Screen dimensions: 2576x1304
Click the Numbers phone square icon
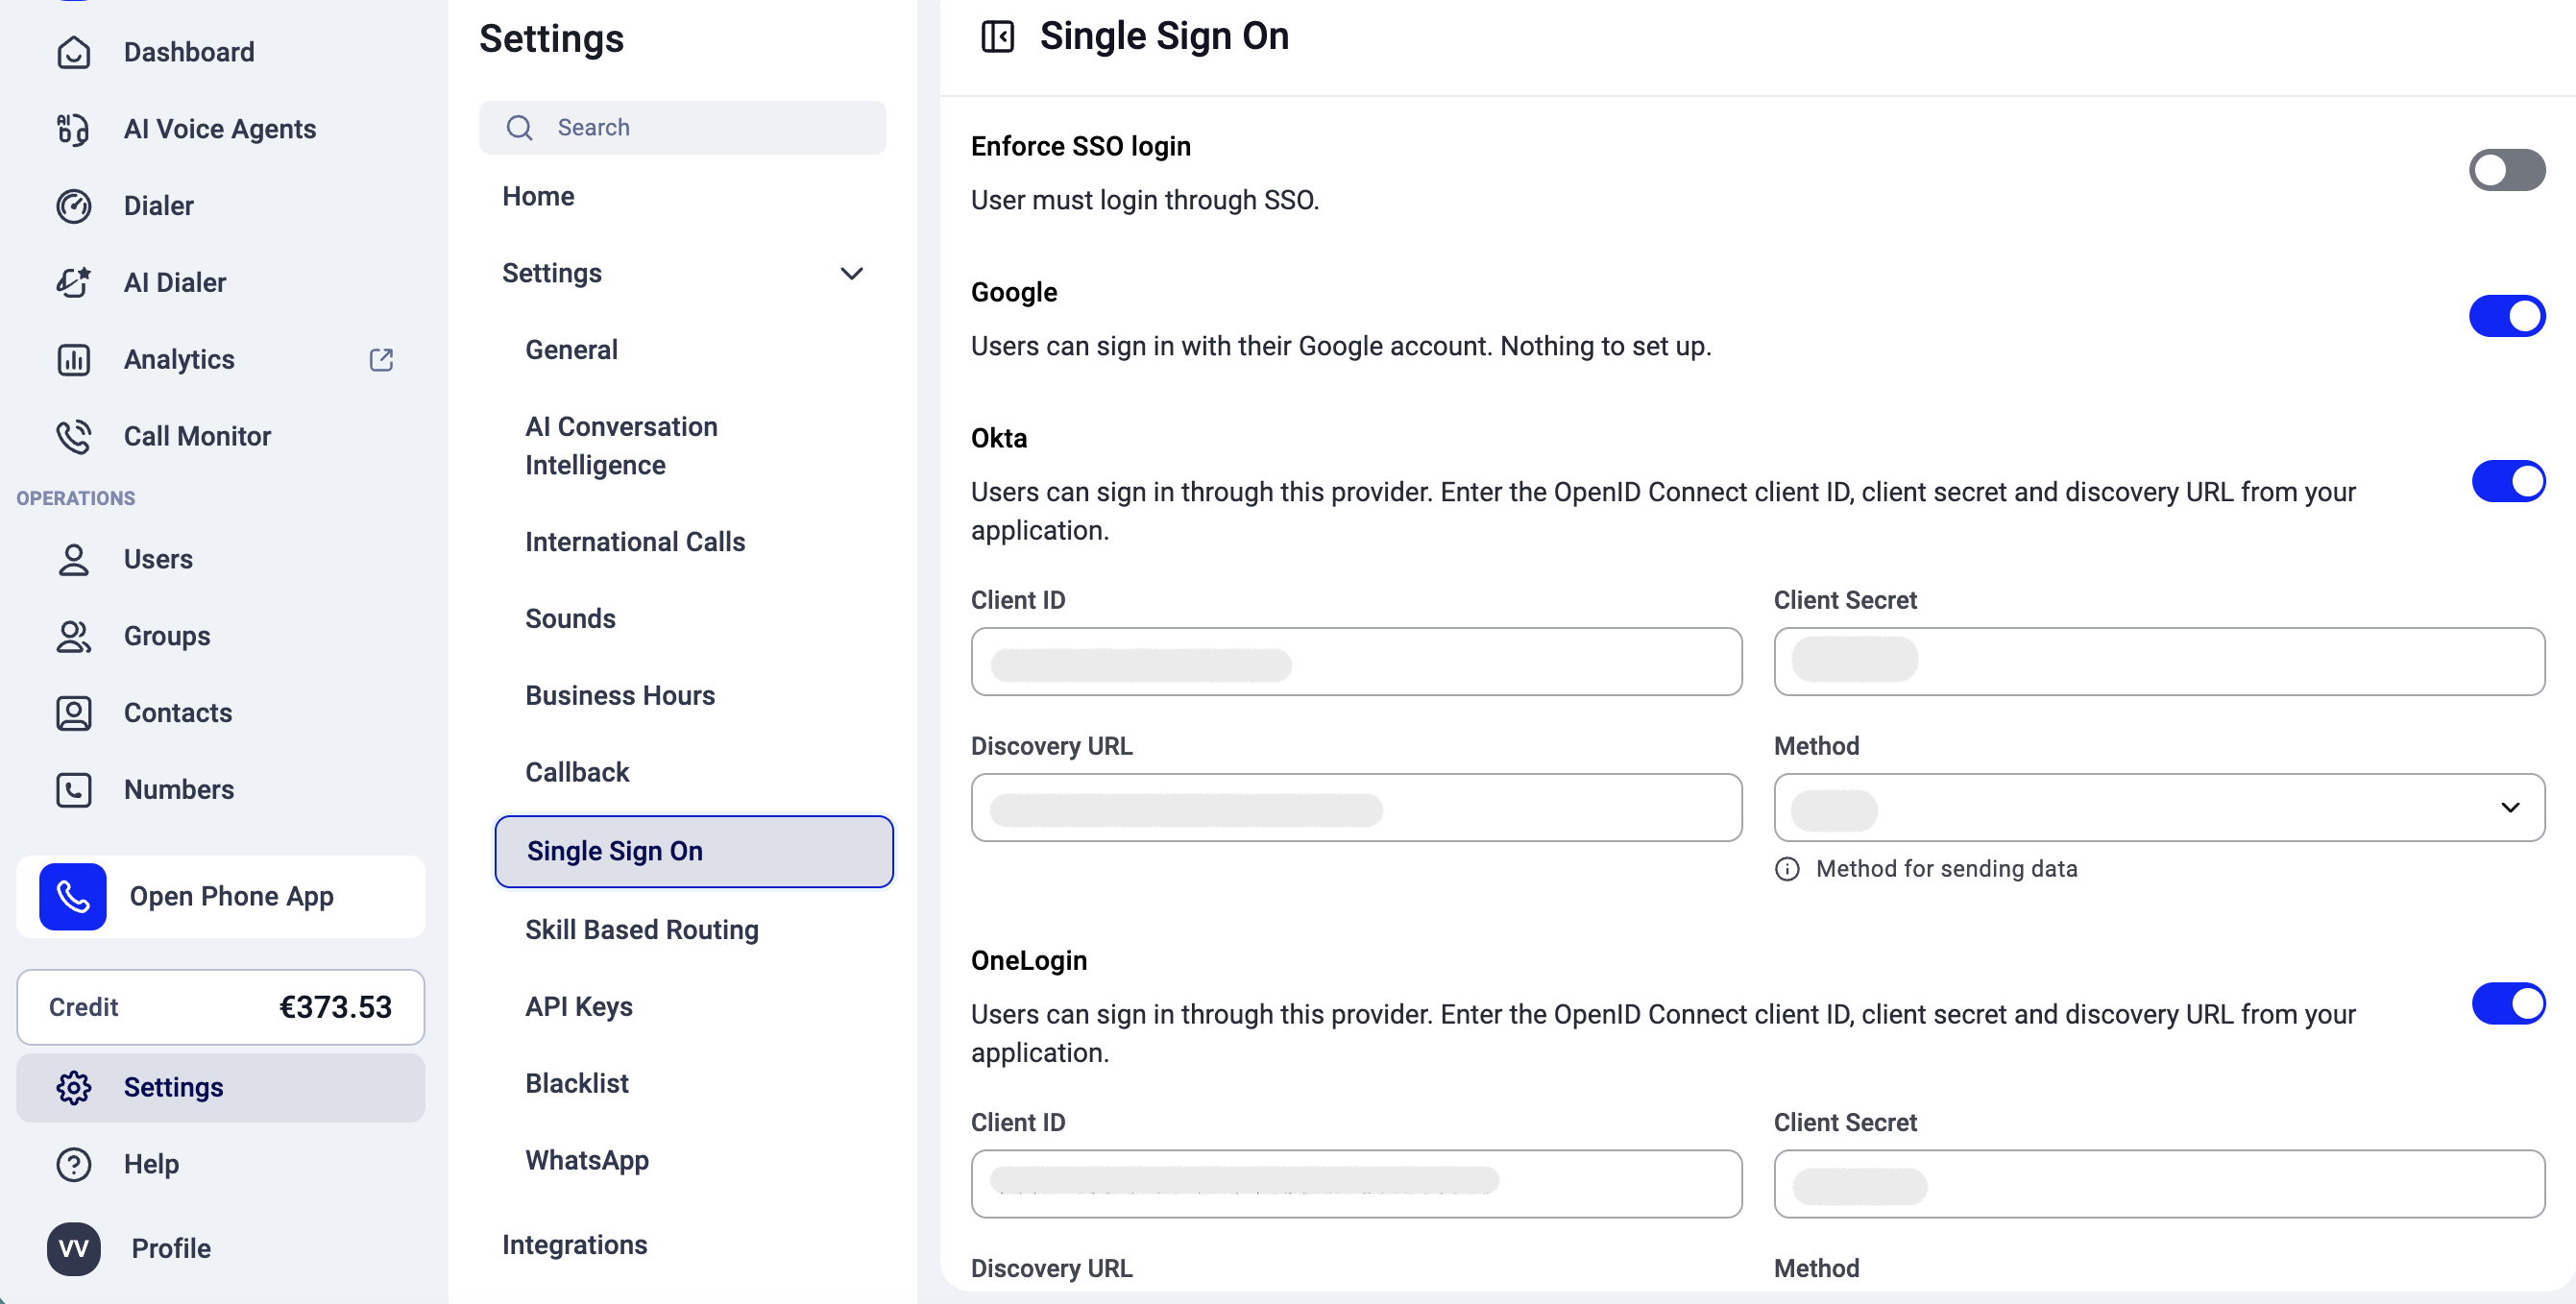pyautogui.click(x=73, y=791)
